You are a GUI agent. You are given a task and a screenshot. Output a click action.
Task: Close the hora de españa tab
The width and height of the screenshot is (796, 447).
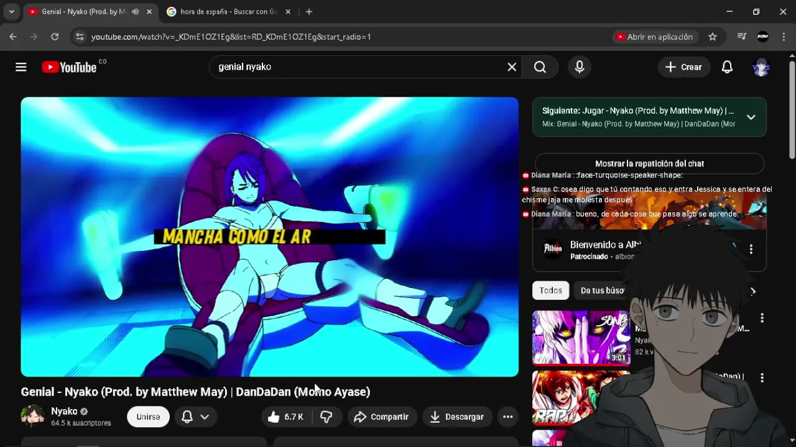click(x=288, y=12)
